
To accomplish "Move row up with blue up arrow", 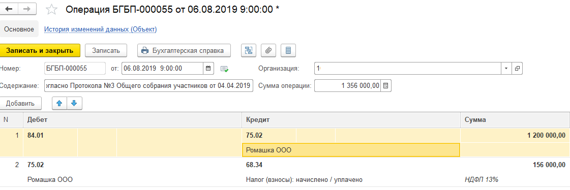I will coord(59,103).
